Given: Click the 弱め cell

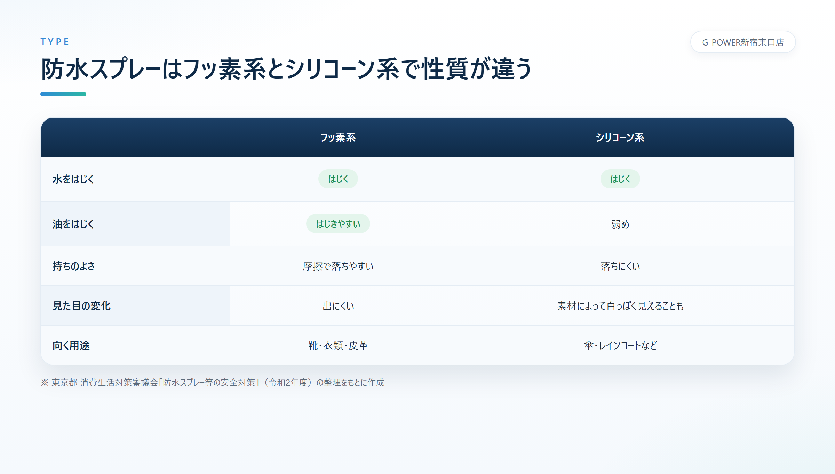Looking at the screenshot, I should click(620, 224).
